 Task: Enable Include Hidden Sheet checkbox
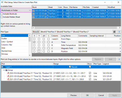tap(2, 17)
